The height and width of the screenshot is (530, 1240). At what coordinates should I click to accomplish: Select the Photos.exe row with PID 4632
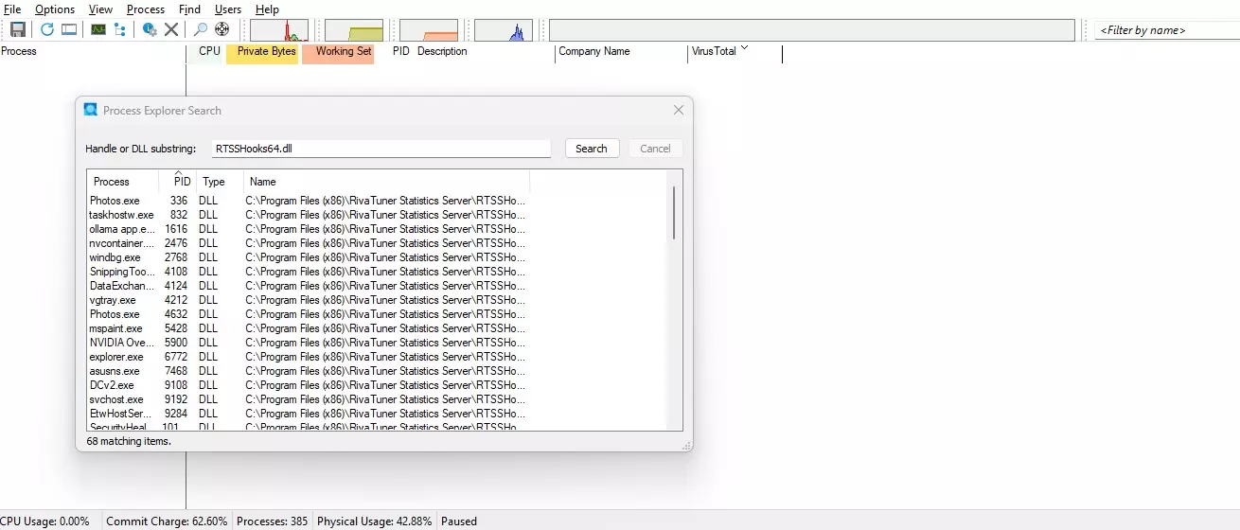[308, 314]
